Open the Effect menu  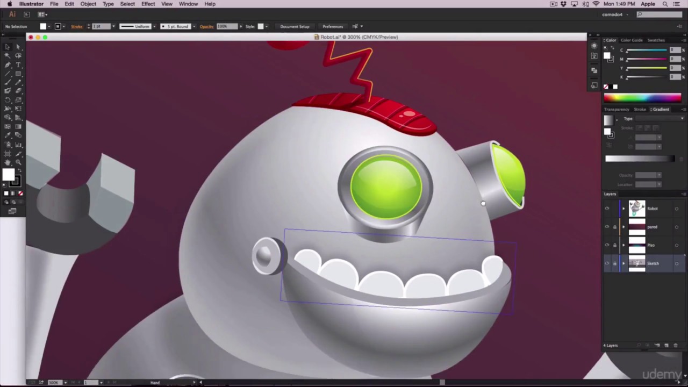(148, 4)
